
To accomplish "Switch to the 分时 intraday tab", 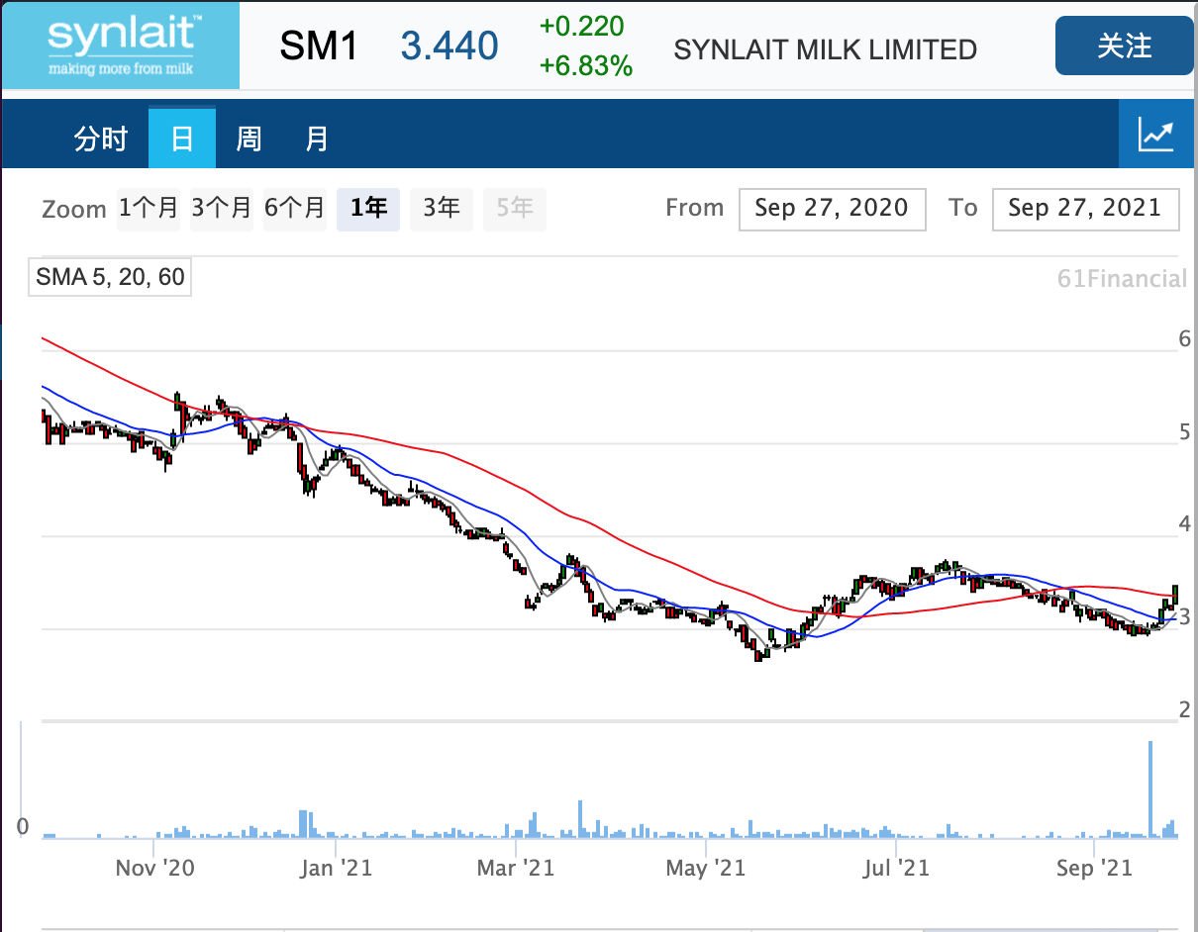I will pos(101,139).
